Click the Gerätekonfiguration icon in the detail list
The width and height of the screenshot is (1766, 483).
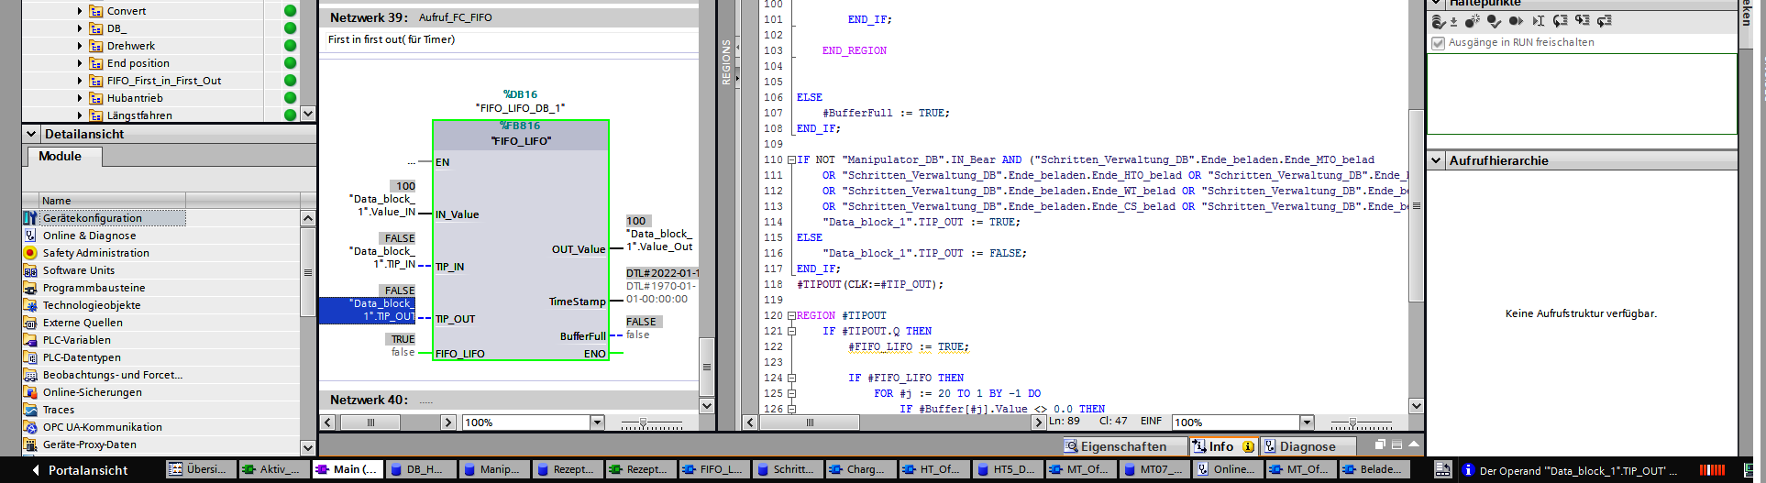click(x=30, y=218)
